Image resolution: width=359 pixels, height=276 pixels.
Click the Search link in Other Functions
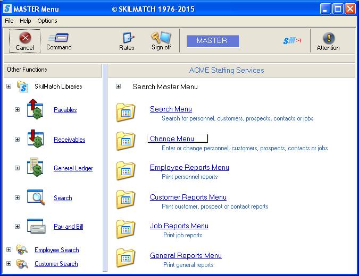point(63,198)
